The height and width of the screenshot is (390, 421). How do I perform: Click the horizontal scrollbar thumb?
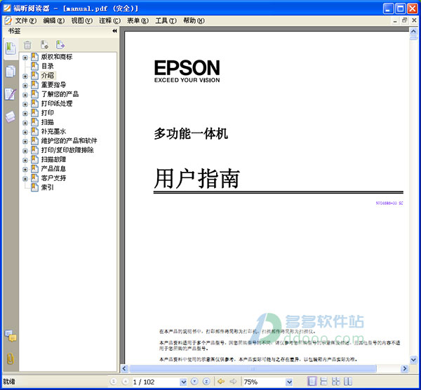click(x=253, y=368)
